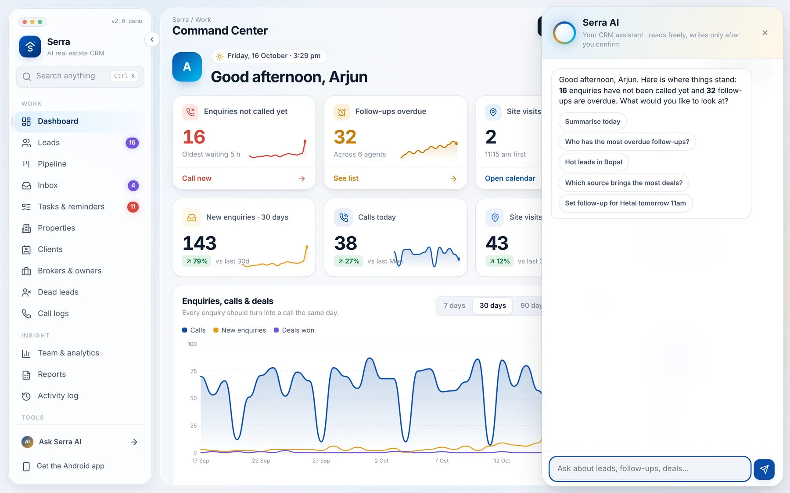This screenshot has height=493, width=790.
Task: Click the send message paper-plane button
Action: point(764,469)
